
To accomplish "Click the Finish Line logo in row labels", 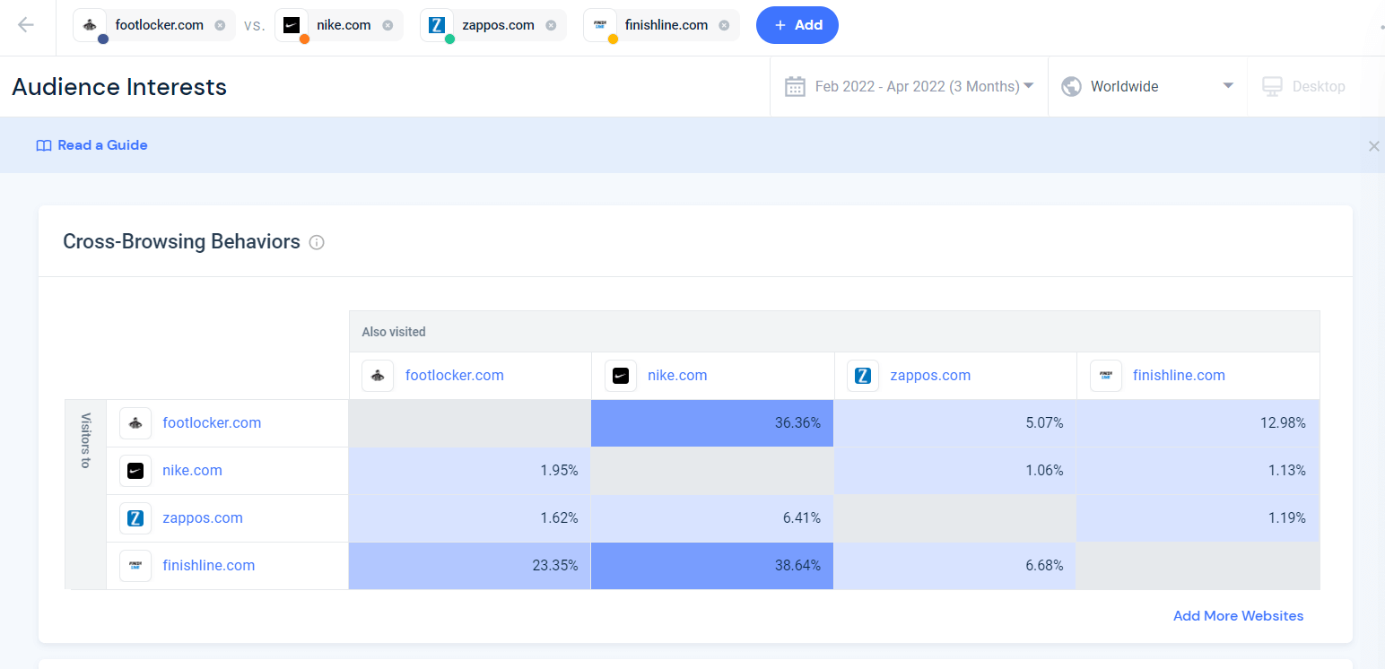I will pos(135,566).
